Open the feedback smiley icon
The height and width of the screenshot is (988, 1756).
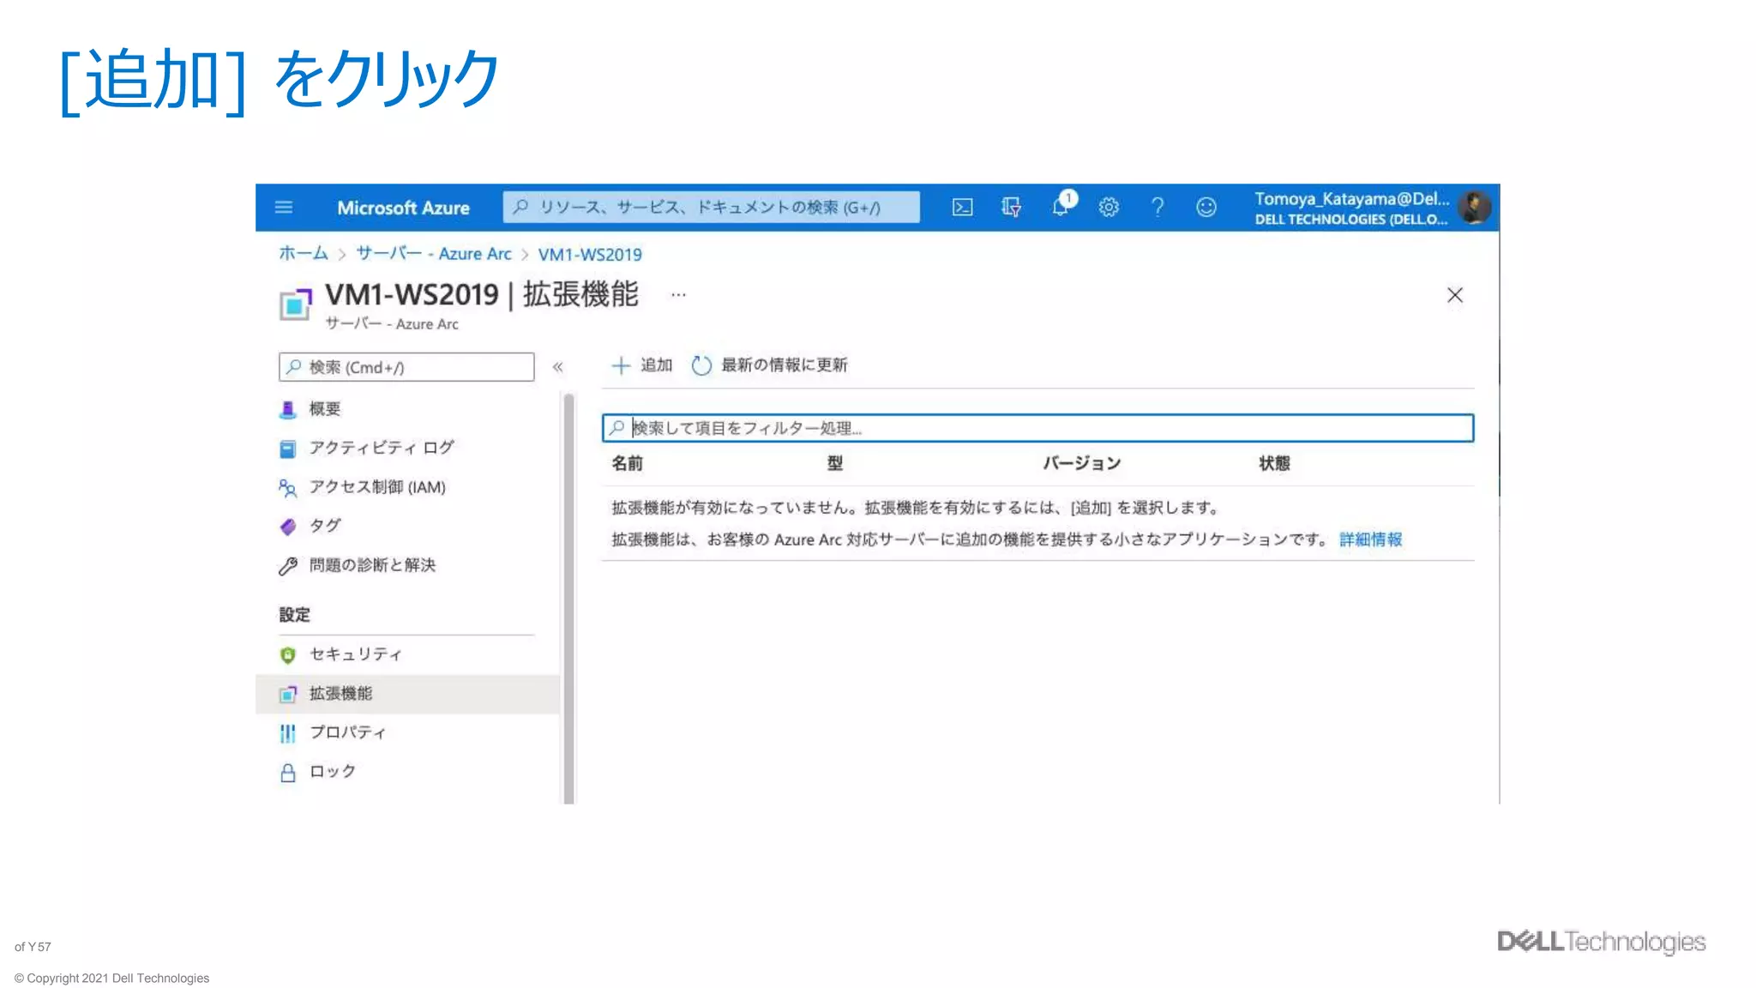[1206, 208]
